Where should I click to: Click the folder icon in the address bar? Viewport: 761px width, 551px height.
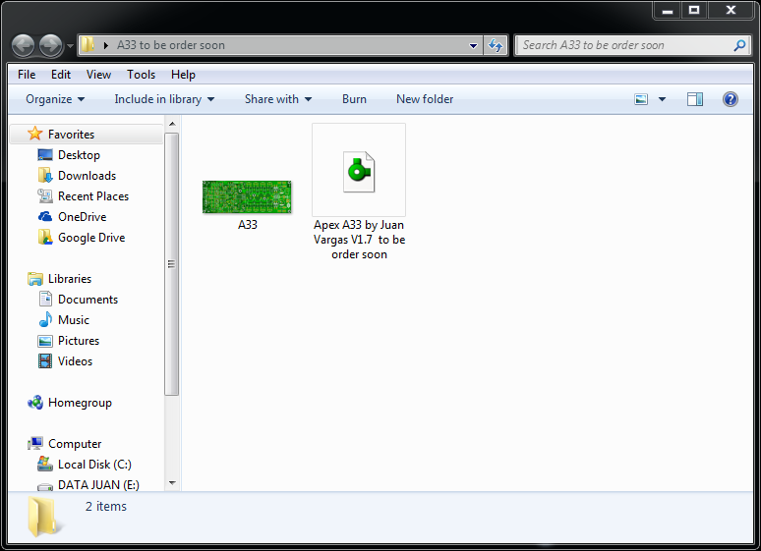pyautogui.click(x=88, y=45)
